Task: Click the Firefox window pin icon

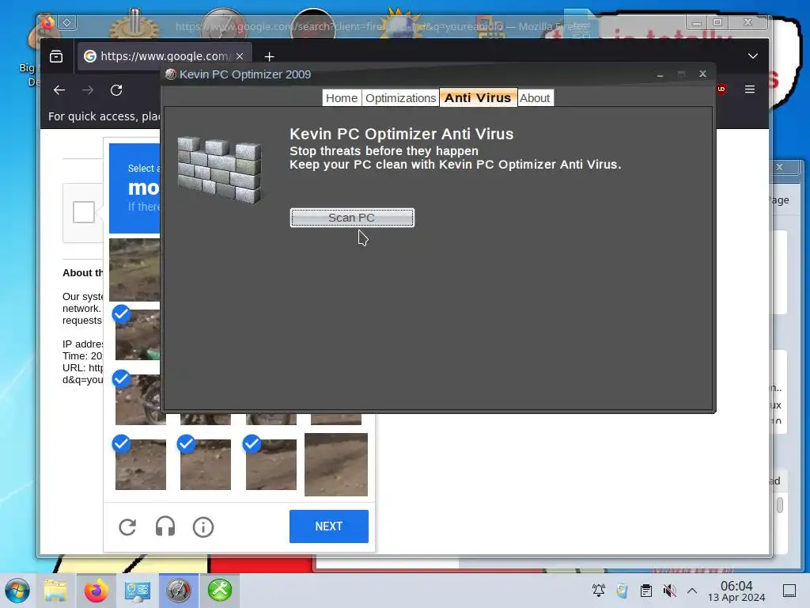Action: (66, 23)
